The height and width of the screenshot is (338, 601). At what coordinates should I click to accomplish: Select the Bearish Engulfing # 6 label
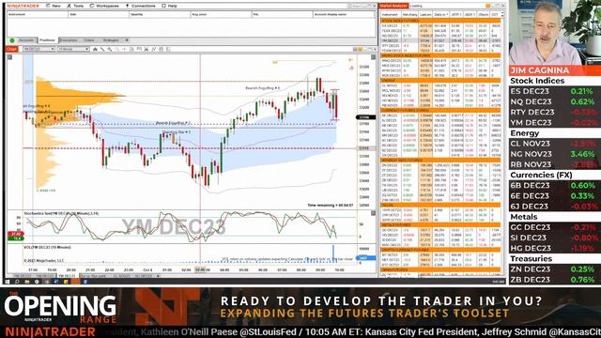click(263, 88)
